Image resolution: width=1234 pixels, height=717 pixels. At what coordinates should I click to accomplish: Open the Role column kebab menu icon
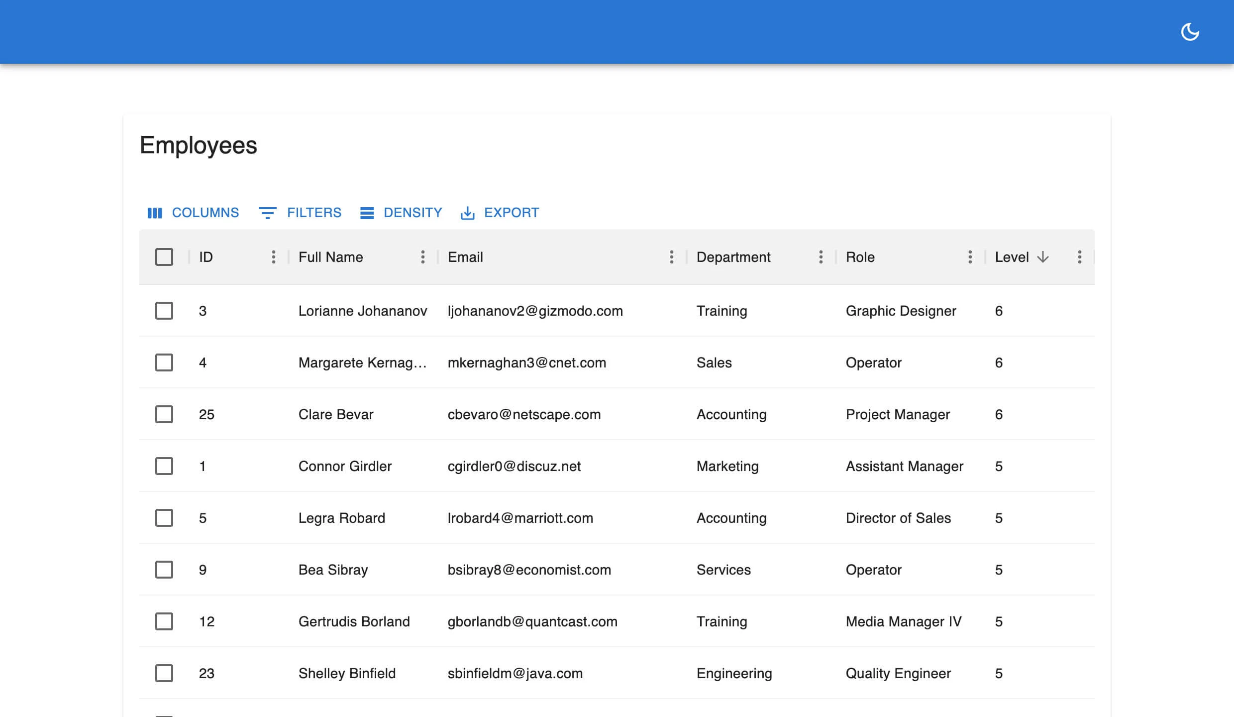click(969, 257)
